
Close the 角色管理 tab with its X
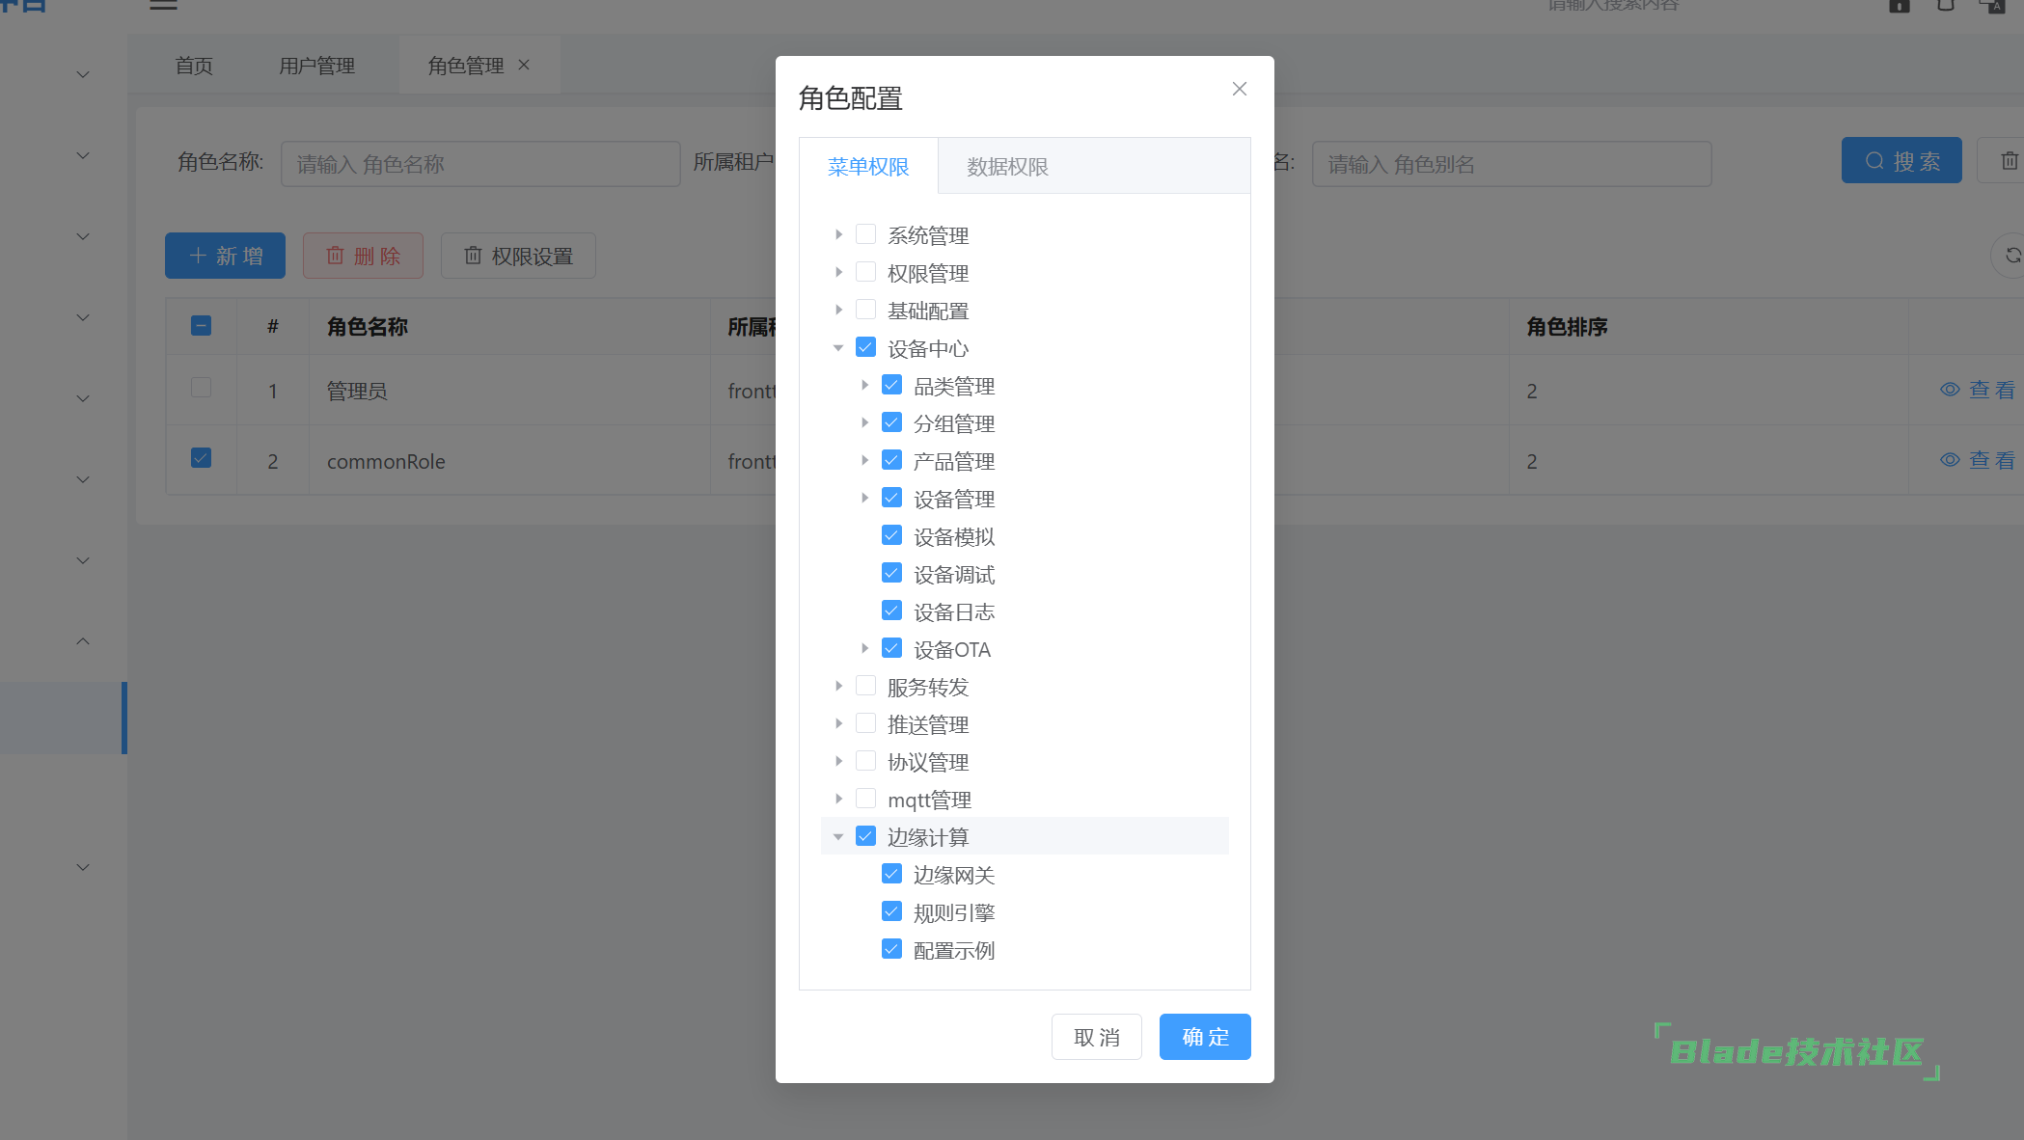[x=524, y=65]
